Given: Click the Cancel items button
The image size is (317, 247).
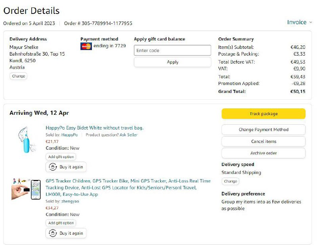Looking at the screenshot, I should point(263,141).
